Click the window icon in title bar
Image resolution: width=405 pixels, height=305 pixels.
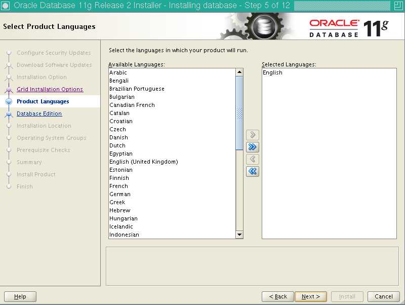click(5, 6)
